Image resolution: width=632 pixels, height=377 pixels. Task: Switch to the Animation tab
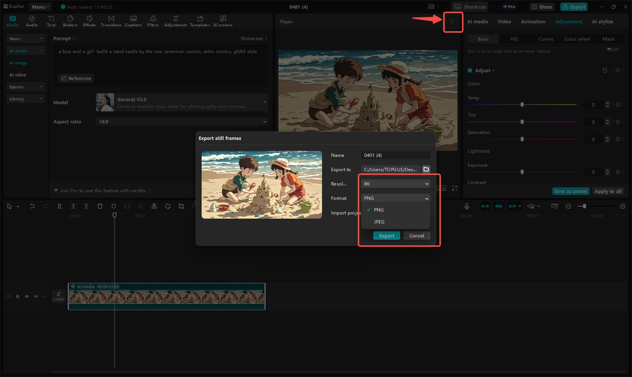point(533,22)
